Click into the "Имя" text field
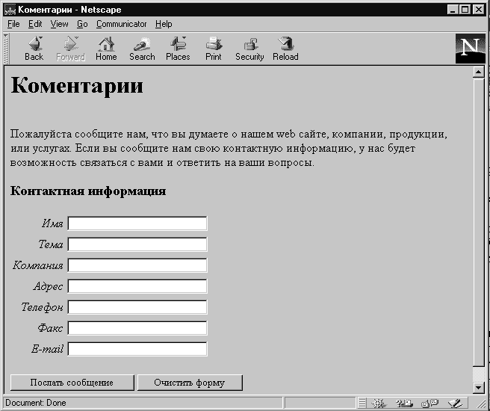This screenshot has height=411, width=490. pyautogui.click(x=137, y=223)
